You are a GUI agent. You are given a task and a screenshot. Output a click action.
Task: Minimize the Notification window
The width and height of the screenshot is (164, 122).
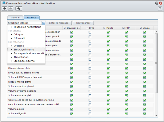tap(157, 3)
